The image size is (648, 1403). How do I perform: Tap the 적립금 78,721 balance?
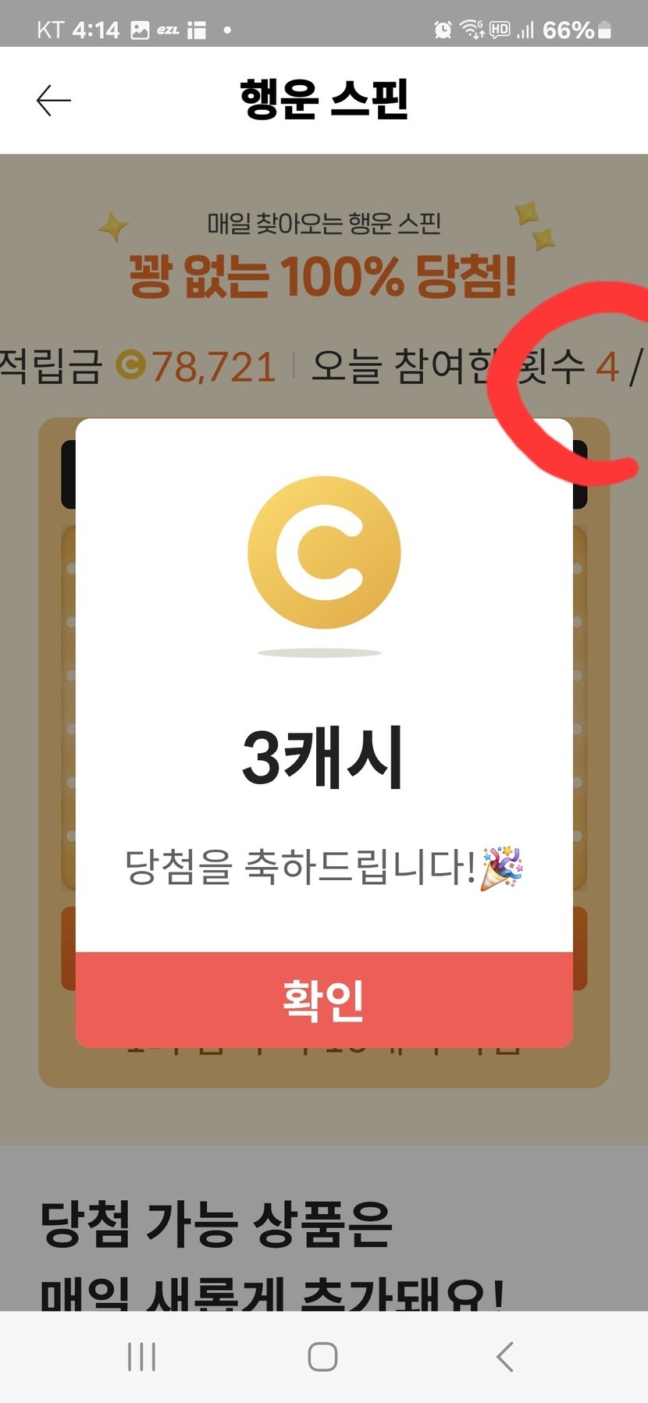(138, 366)
